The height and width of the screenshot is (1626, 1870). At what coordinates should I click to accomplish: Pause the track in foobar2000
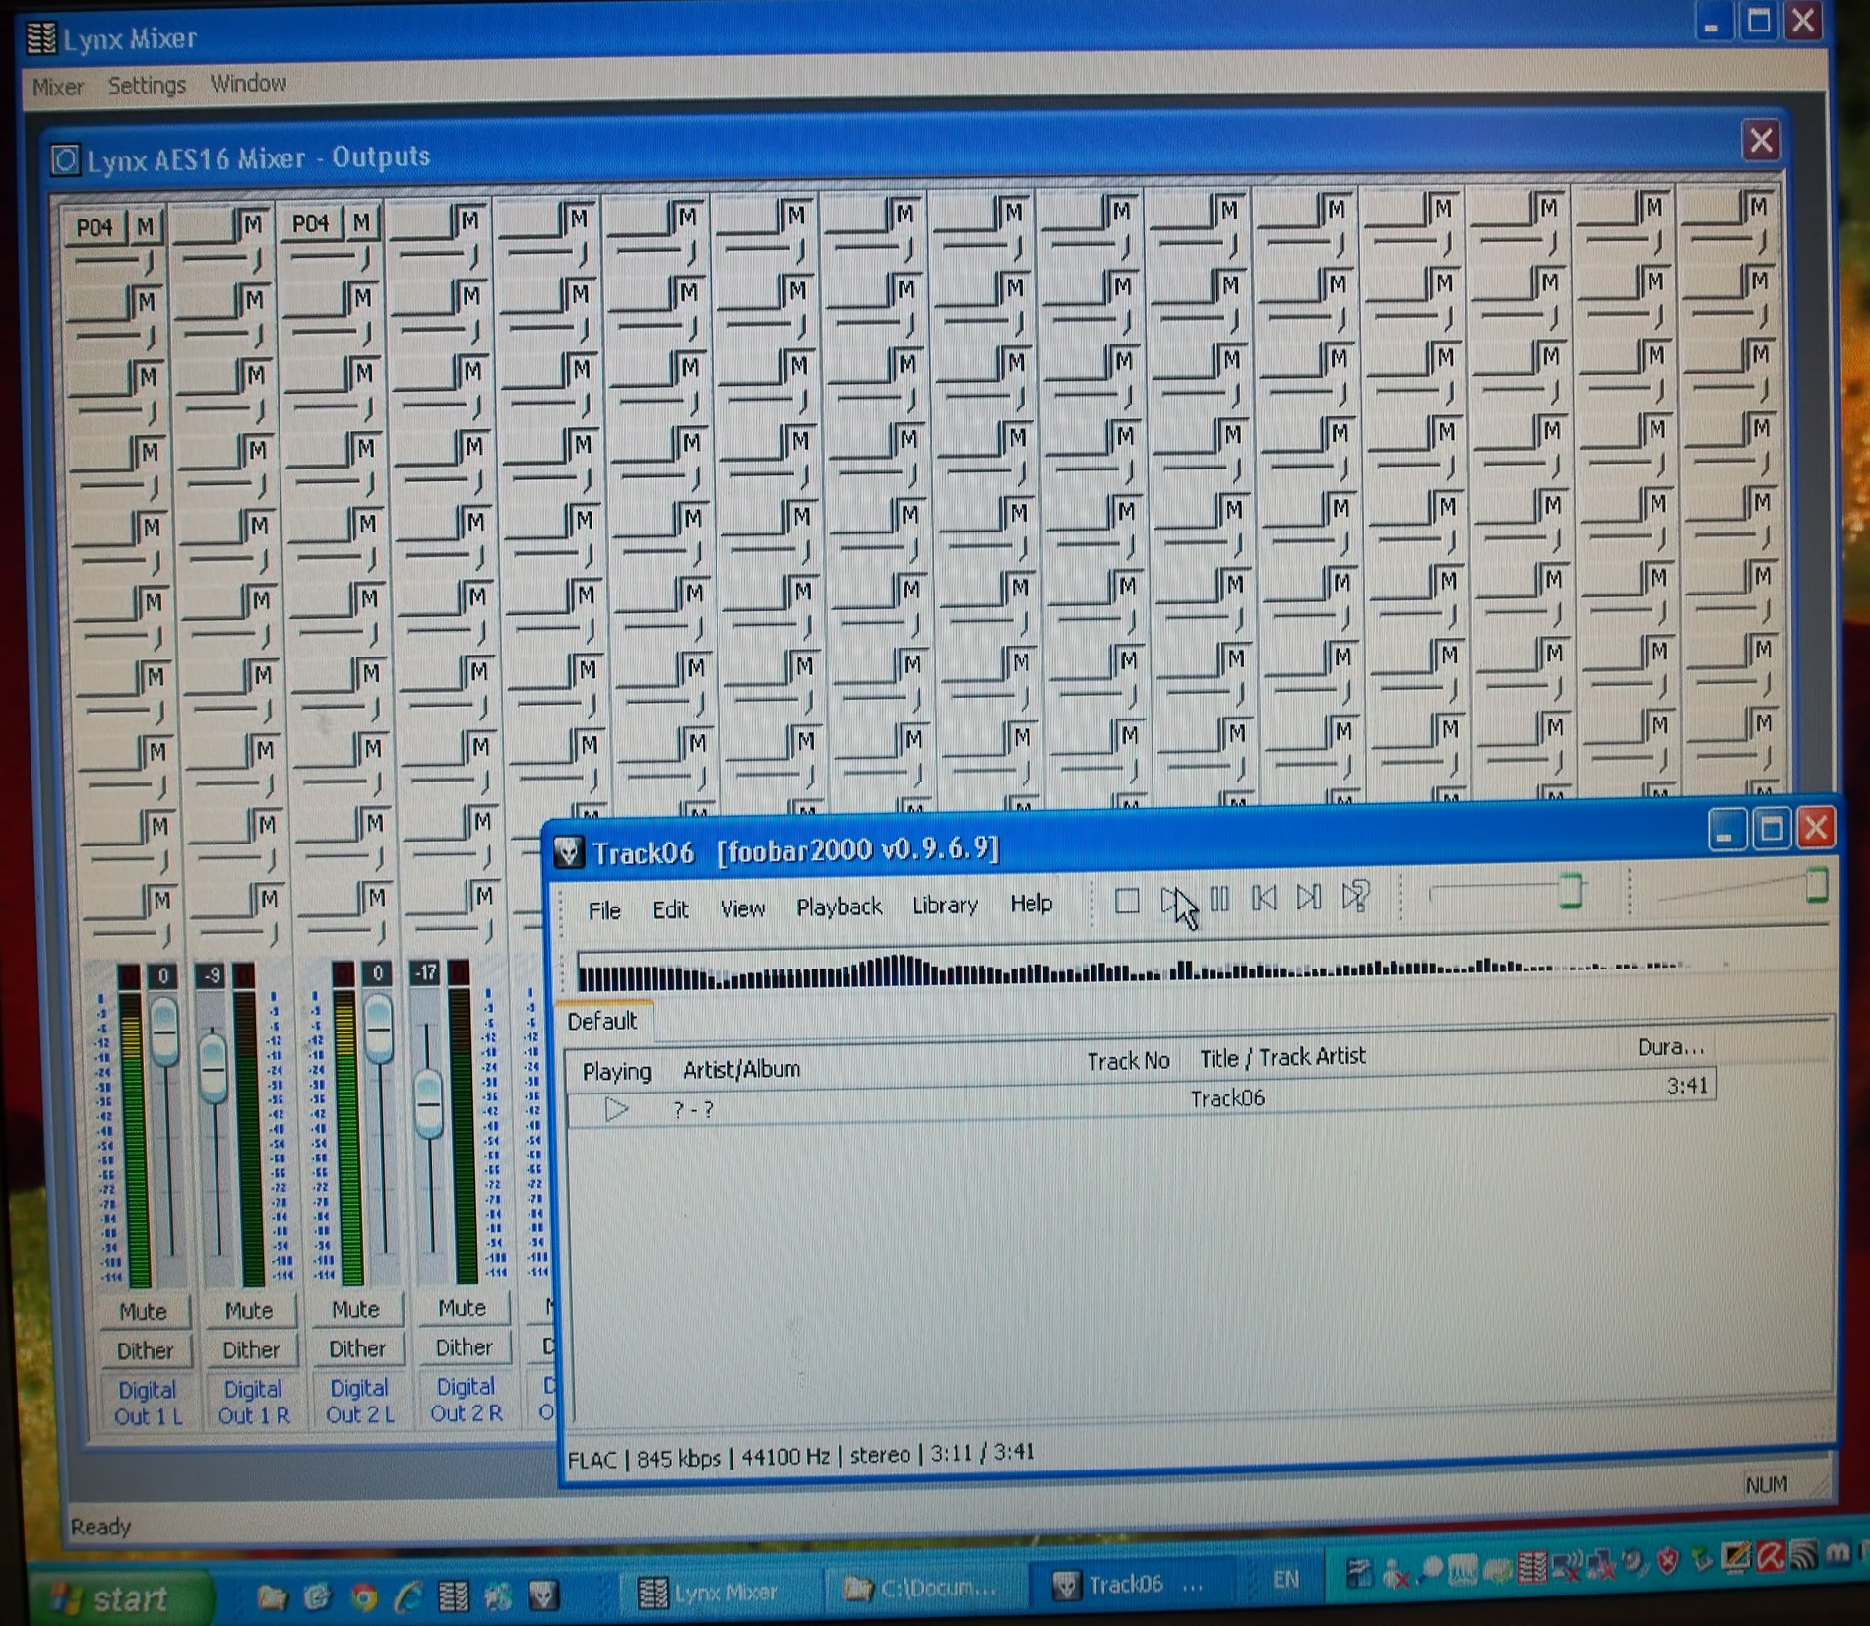point(1219,899)
